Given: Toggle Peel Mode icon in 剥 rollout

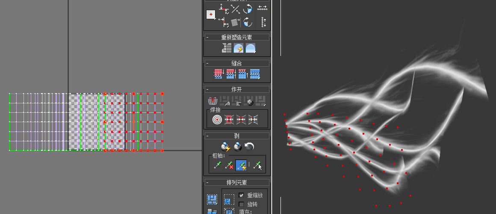Looking at the screenshot, I should coord(238,147).
